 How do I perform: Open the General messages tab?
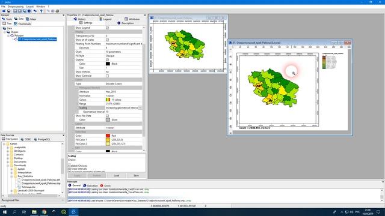pos(75,185)
